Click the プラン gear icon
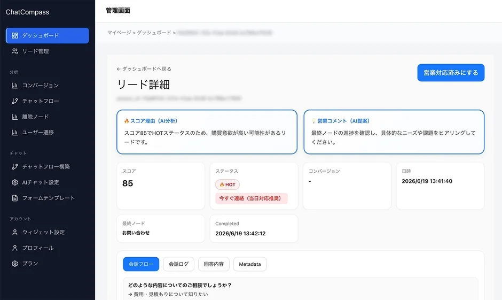 tap(15, 264)
